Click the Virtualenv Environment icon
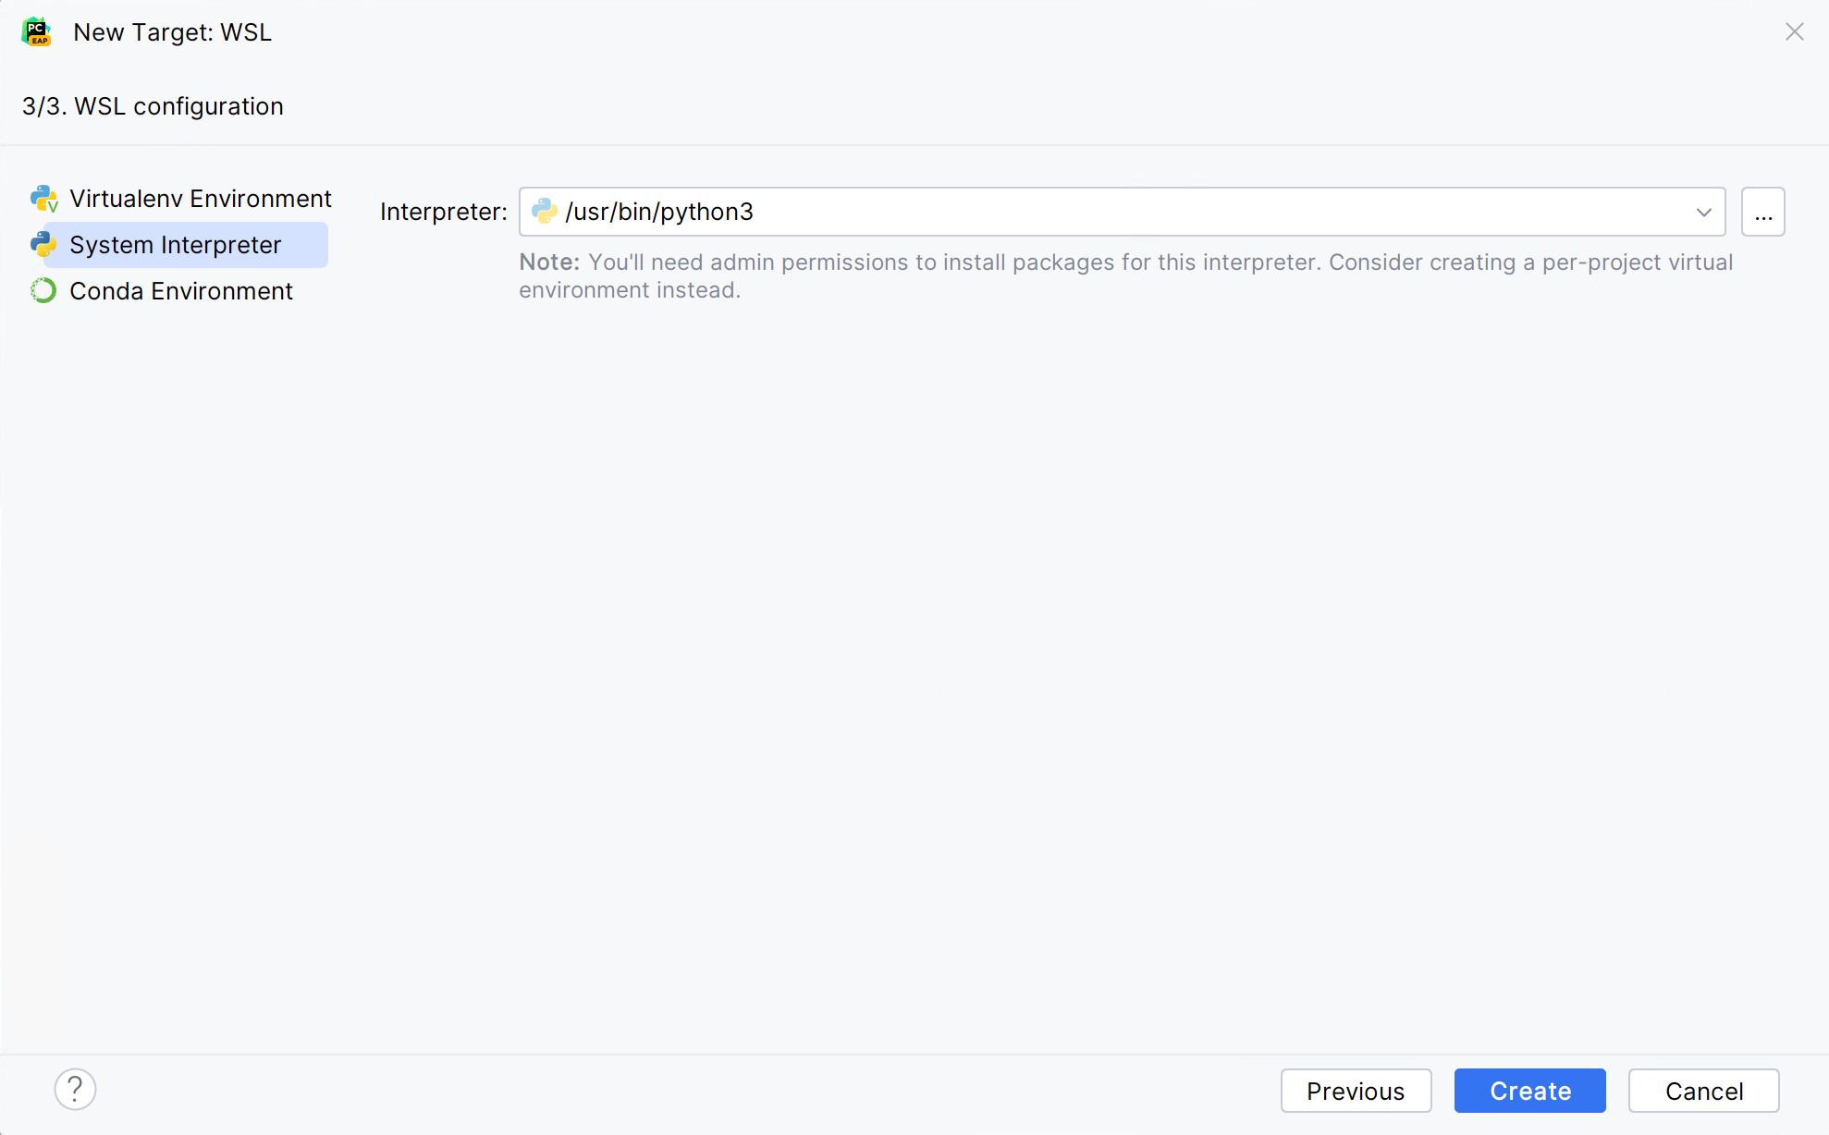This screenshot has width=1829, height=1135. tap(44, 198)
